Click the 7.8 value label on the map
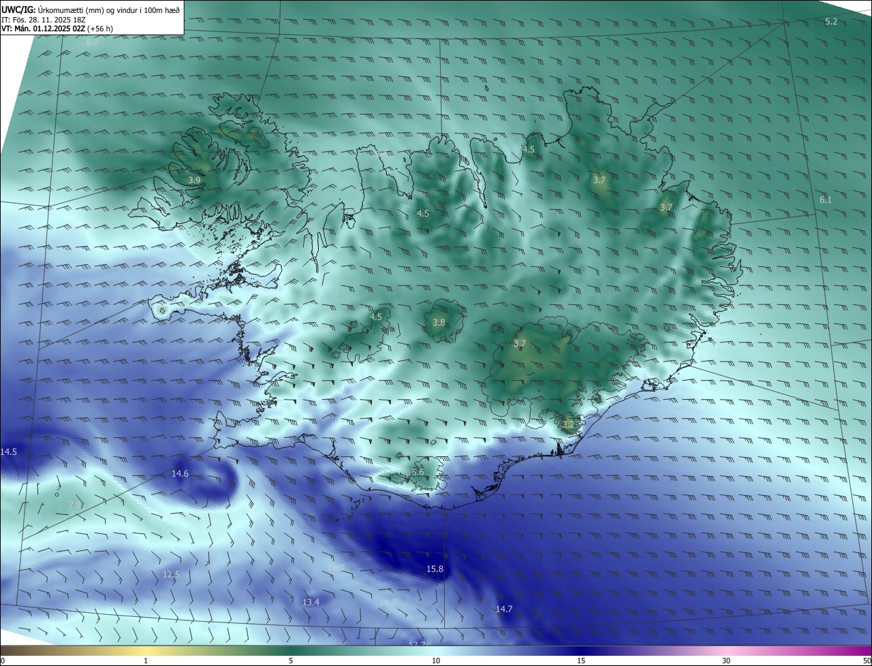Image resolution: width=872 pixels, height=666 pixels. coord(75,505)
